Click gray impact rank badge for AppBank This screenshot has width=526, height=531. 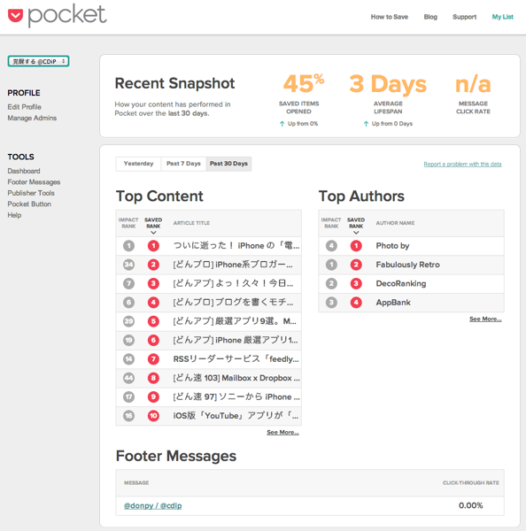(331, 303)
